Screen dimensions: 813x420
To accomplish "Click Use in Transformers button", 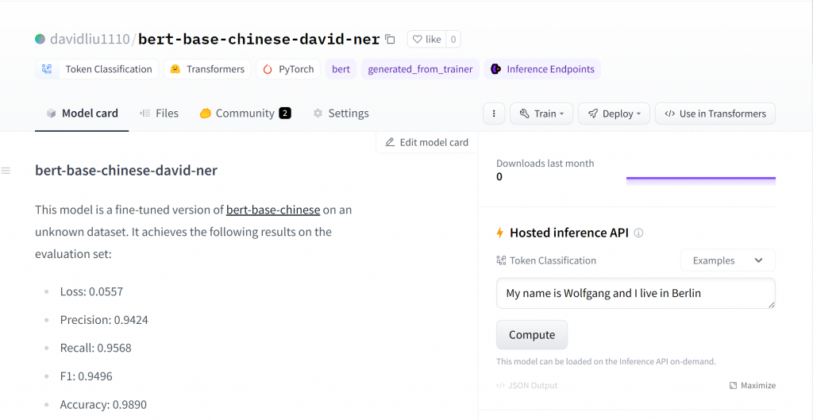I will tap(715, 114).
